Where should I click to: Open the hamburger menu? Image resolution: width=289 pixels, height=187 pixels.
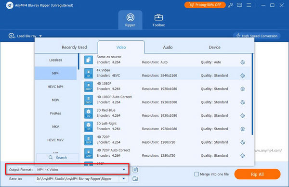249,5
